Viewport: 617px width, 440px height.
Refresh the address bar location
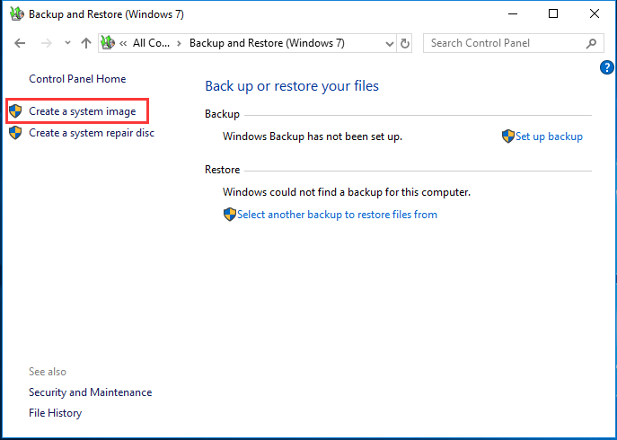[405, 43]
